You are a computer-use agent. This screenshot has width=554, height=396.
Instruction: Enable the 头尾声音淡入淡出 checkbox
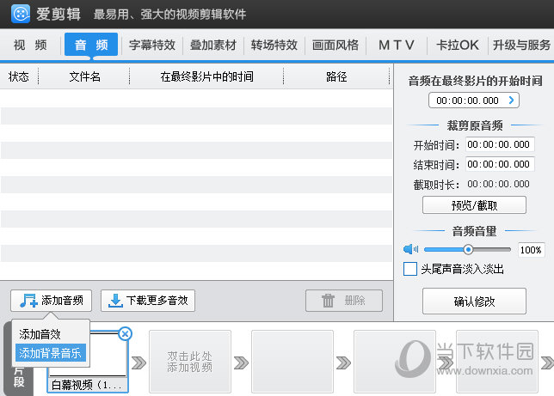click(x=410, y=269)
